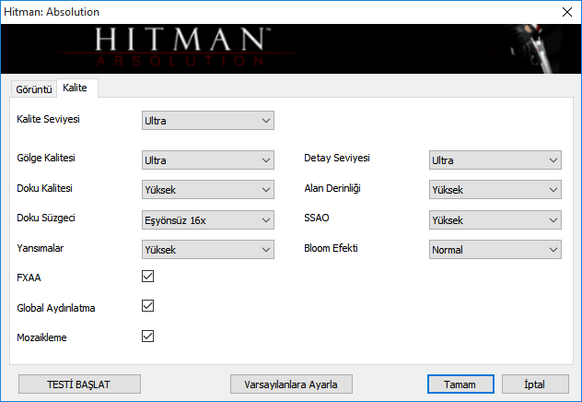This screenshot has width=582, height=402.
Task: Click the SSAO label text
Action: coord(317,218)
